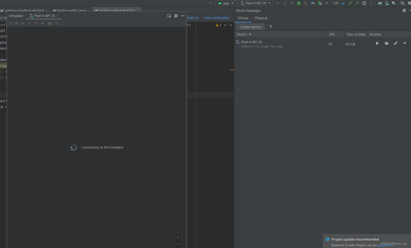Click Attach Debugger to Android Process icon
The image size is (411, 248).
[320, 3]
